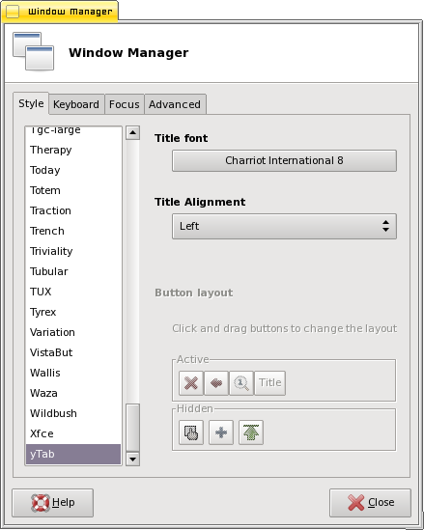The width and height of the screenshot is (424, 530).
Task: Select the Trench theme
Action: 73,231
